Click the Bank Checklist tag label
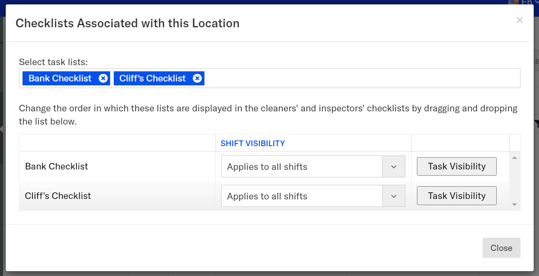The image size is (539, 276). 60,78
